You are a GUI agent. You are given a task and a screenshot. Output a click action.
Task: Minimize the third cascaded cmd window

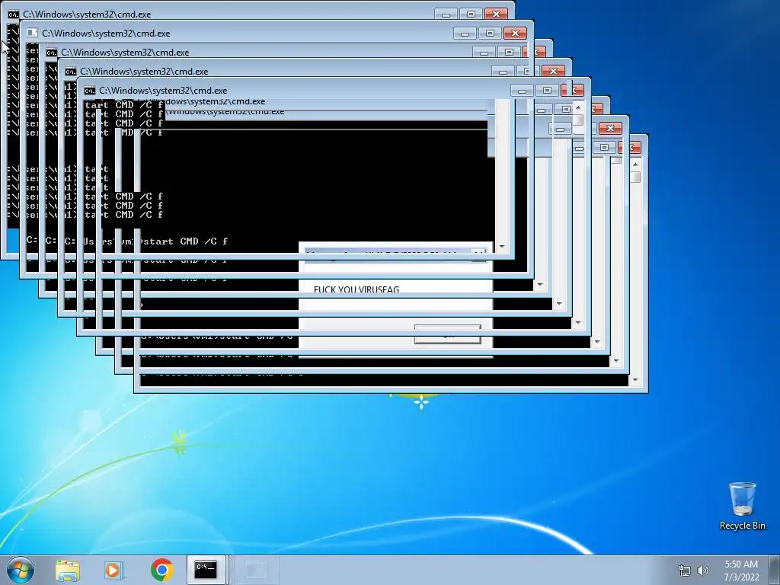tap(484, 53)
